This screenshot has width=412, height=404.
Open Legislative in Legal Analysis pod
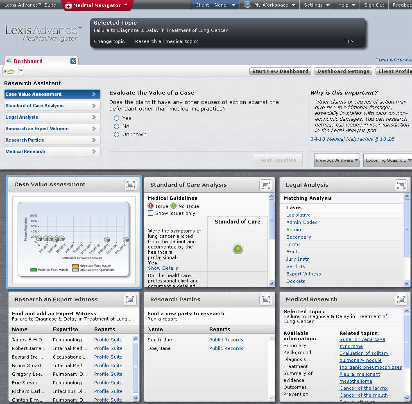(299, 215)
